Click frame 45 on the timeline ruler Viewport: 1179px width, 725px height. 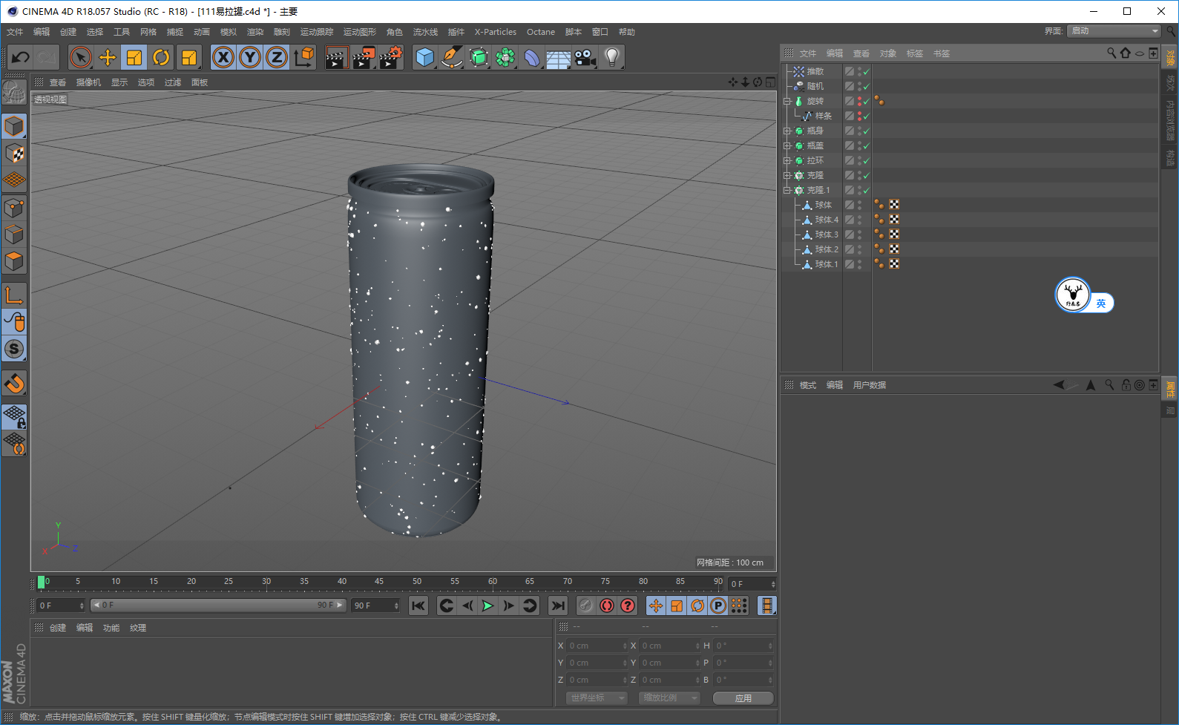coord(379,582)
